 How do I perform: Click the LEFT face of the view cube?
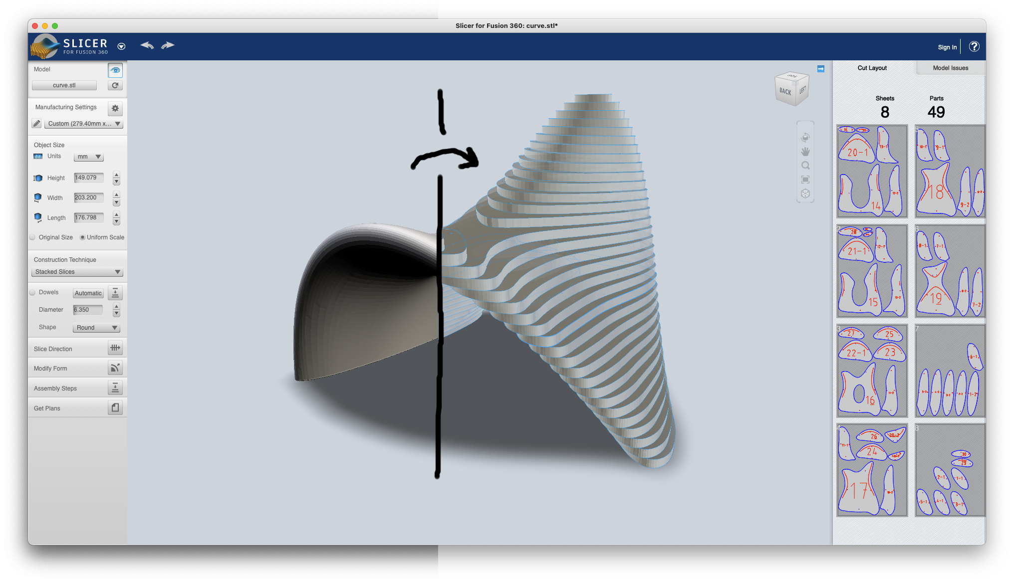[802, 90]
